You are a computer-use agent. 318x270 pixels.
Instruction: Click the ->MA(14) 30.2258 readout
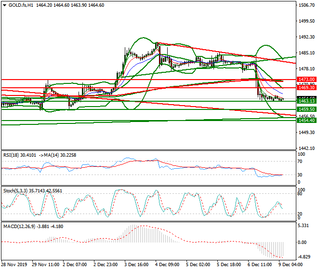coord(57,155)
